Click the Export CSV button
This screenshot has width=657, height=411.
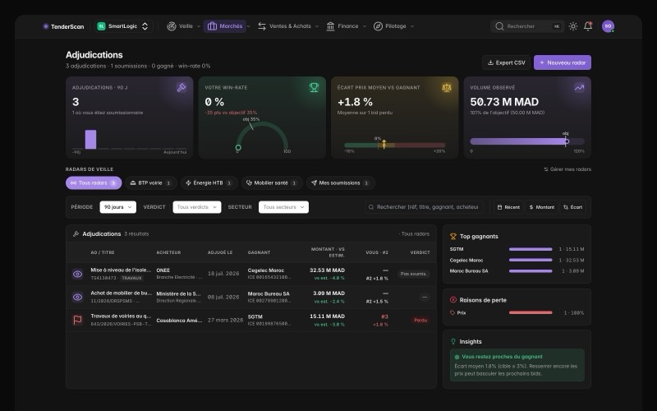506,62
